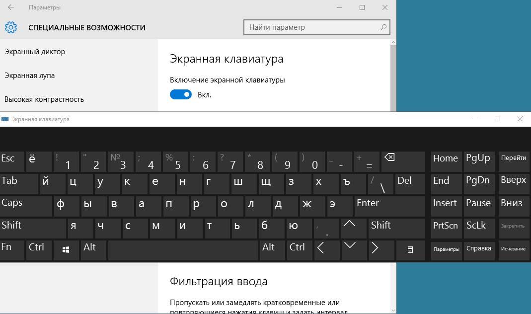The height and width of the screenshot is (314, 531).
Task: Hit the left arrow key
Action: (x=326, y=250)
